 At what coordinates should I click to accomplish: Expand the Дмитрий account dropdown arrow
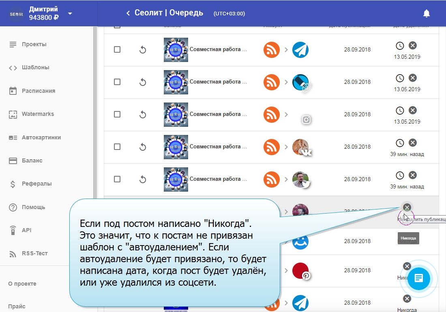[x=70, y=13]
